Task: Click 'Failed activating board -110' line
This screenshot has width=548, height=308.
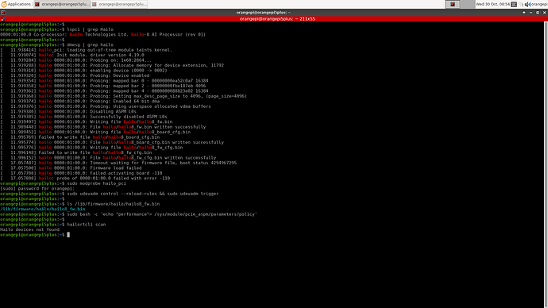Action: click(81, 173)
